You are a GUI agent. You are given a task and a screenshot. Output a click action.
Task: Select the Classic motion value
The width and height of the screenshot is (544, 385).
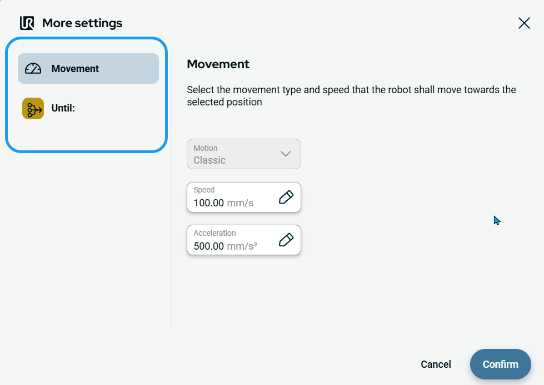[x=209, y=160]
